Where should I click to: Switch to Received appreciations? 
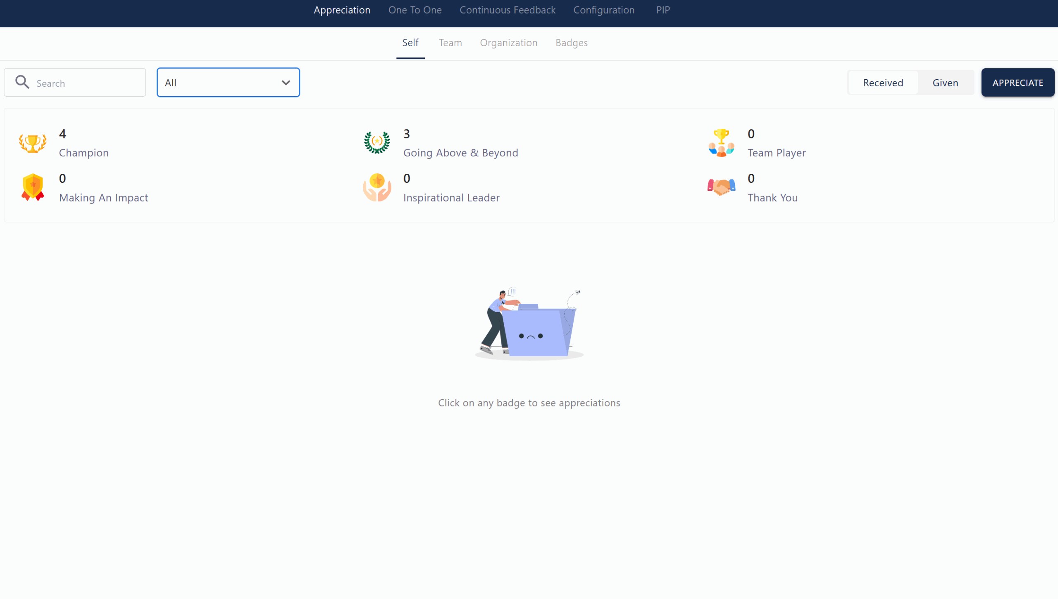pyautogui.click(x=883, y=83)
